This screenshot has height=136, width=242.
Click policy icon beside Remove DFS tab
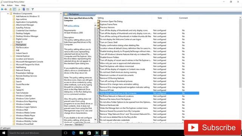pyautogui.click(x=98, y=90)
